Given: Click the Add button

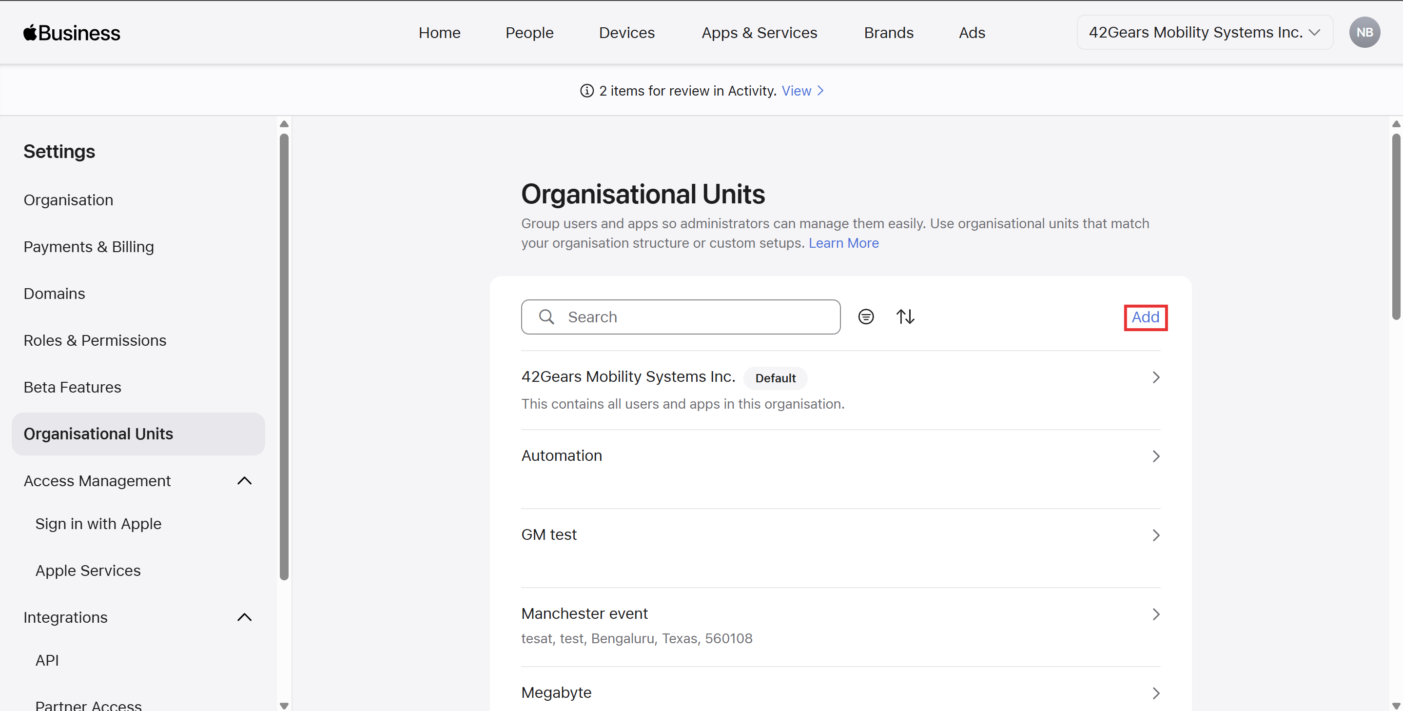Looking at the screenshot, I should (x=1146, y=317).
